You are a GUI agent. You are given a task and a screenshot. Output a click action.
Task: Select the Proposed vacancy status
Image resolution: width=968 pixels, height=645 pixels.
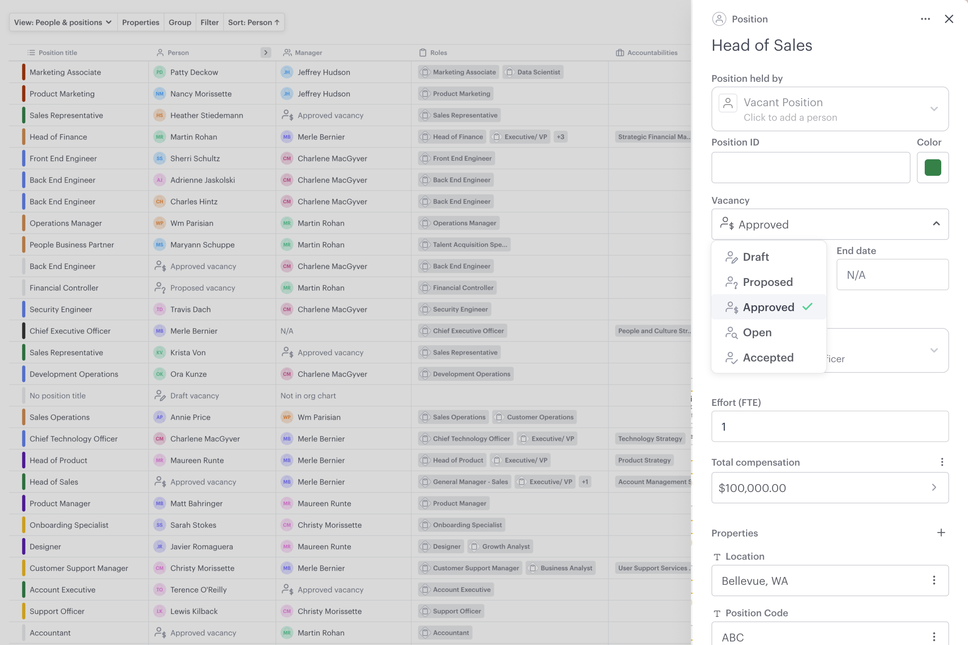point(768,282)
